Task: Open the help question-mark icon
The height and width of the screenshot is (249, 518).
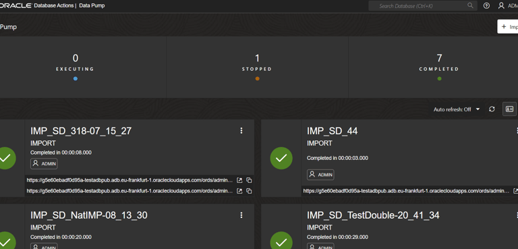Action: [x=486, y=5]
